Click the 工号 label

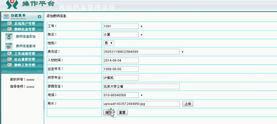click(52, 26)
